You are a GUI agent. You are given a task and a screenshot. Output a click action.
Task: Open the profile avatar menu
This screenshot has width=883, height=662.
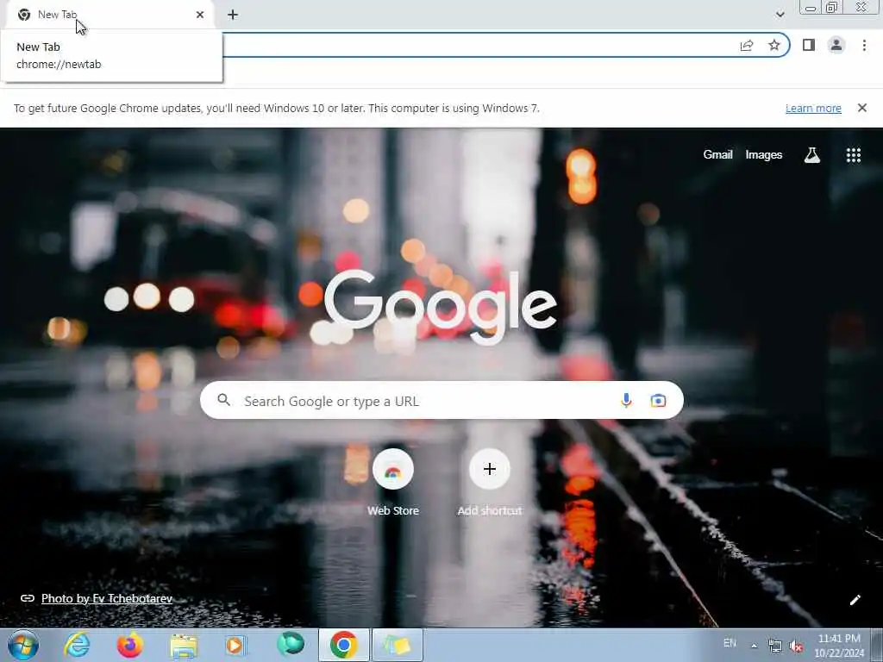point(836,45)
